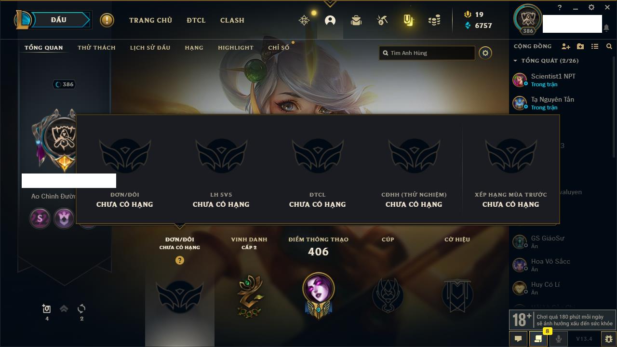Open the warning alert icon beside the ĐẤU button
This screenshot has height=347, width=617.
pos(107,20)
